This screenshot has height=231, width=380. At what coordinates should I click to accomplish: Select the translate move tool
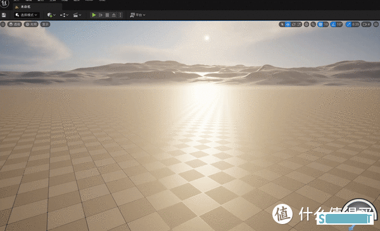point(288,24)
